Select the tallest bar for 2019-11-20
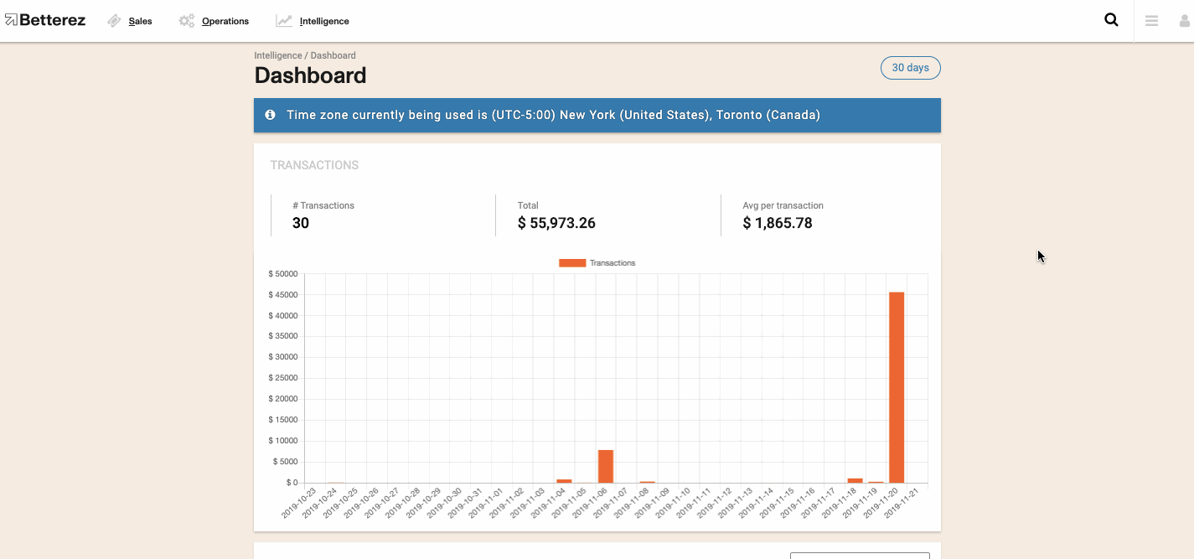 (x=896, y=387)
